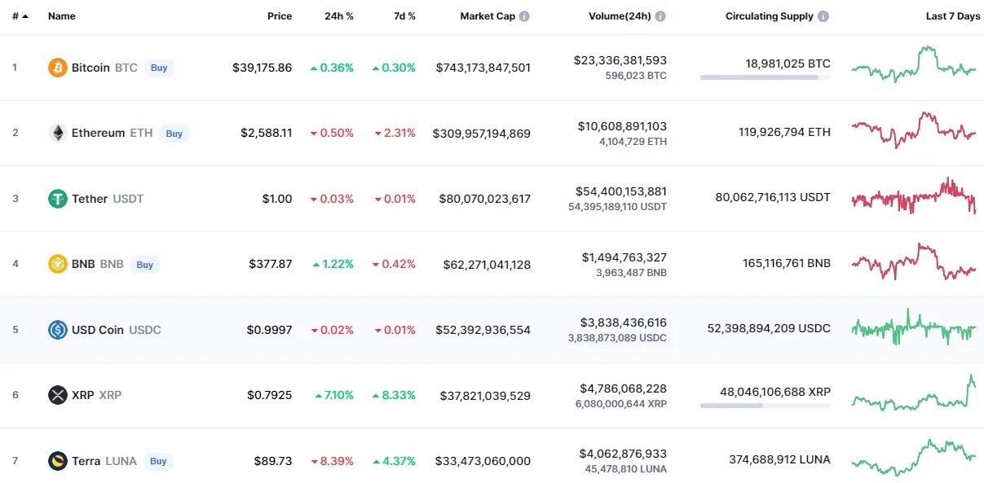Click BNB volume $1,494,763,327

[x=624, y=257]
